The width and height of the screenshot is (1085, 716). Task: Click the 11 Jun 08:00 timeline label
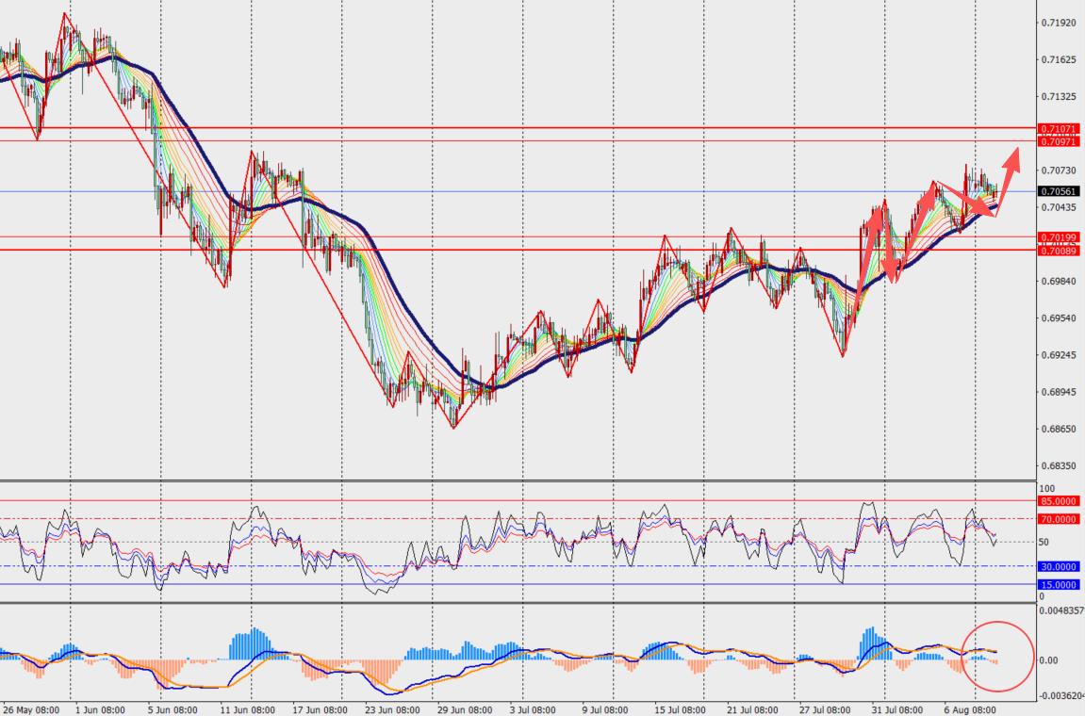(x=249, y=709)
